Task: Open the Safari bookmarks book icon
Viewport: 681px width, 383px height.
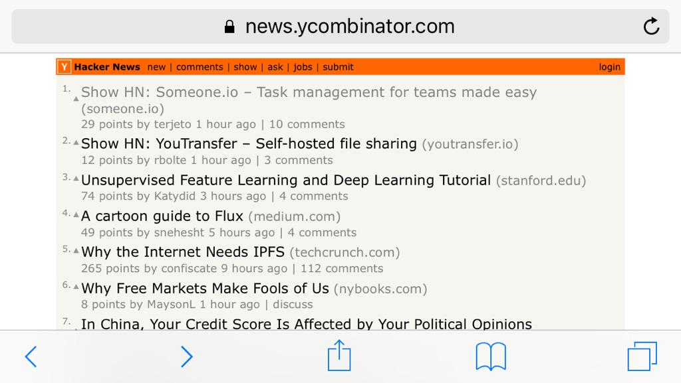Action: click(x=491, y=356)
